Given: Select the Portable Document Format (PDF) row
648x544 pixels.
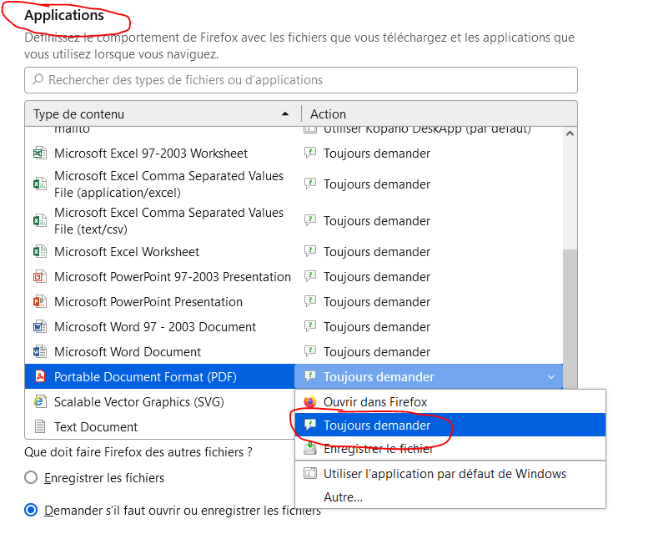Looking at the screenshot, I should (x=160, y=376).
